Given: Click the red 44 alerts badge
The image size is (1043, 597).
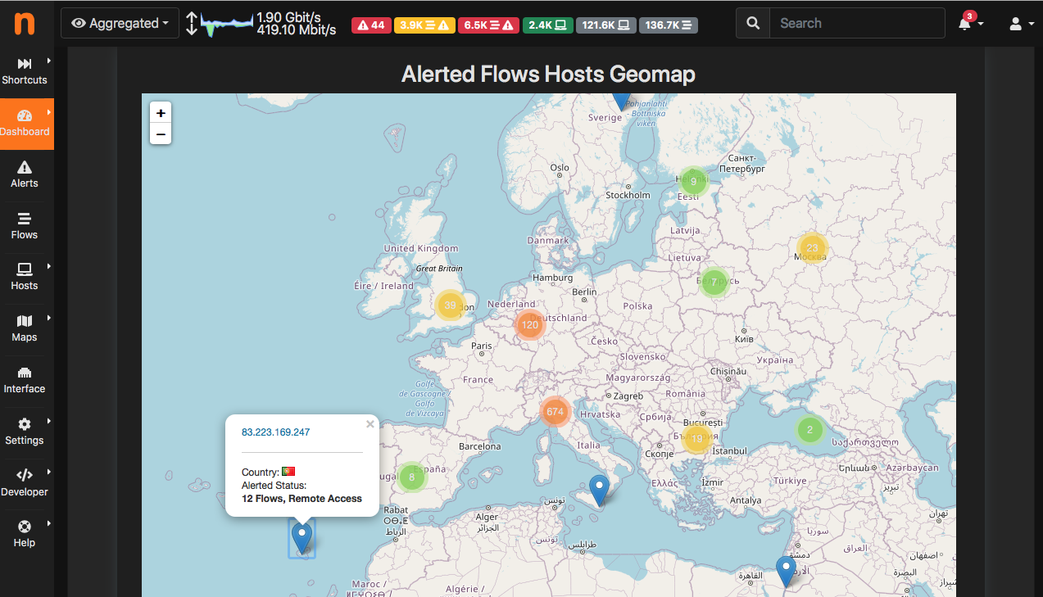Looking at the screenshot, I should point(371,25).
